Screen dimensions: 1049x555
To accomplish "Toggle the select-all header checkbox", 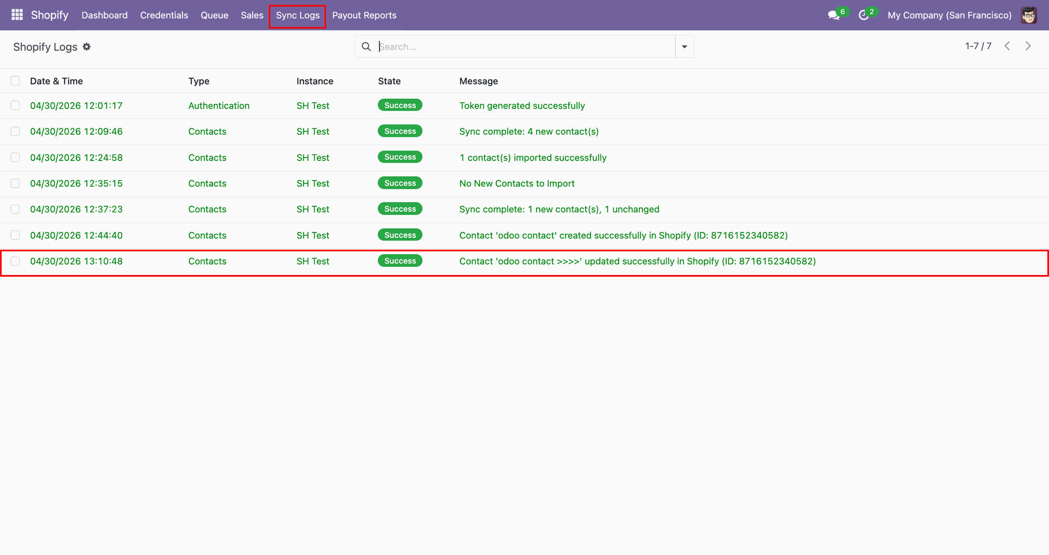I will [15, 81].
